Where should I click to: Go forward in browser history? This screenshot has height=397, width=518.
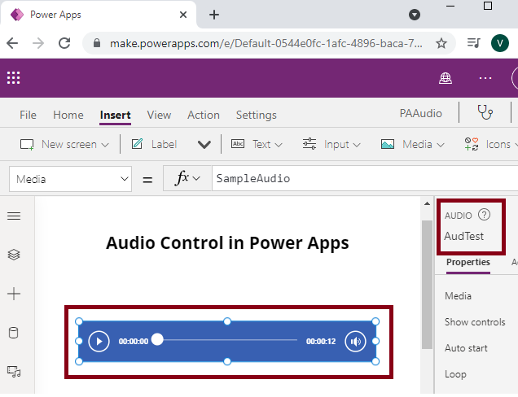click(x=38, y=43)
